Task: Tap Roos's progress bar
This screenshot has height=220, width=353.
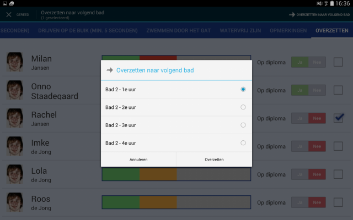Action: pyautogui.click(x=176, y=202)
